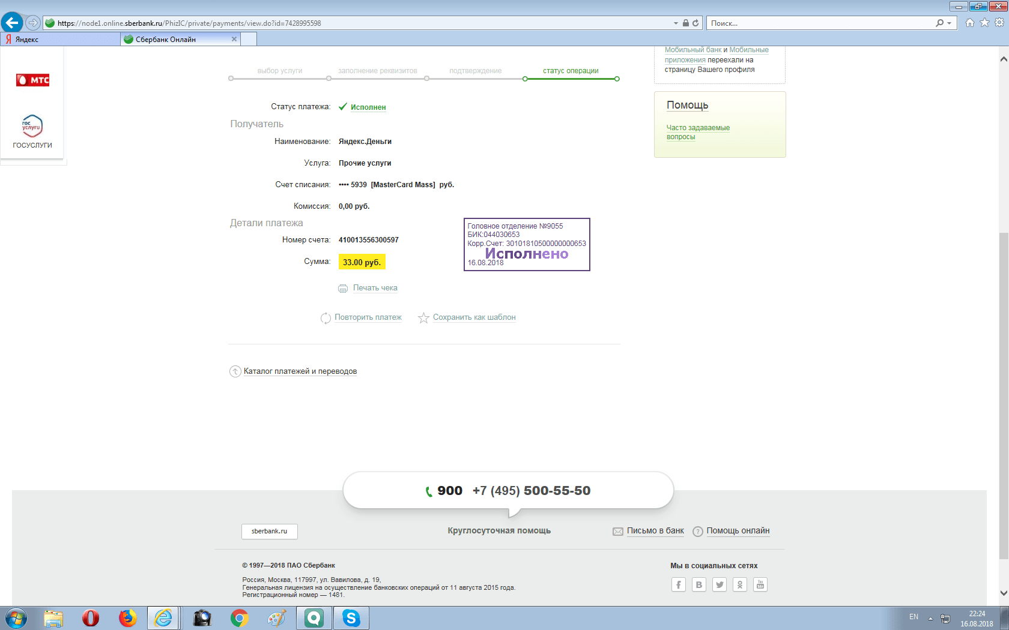Click the envelope icon beside Письмо в банк
Image resolution: width=1009 pixels, height=630 pixels.
point(618,532)
